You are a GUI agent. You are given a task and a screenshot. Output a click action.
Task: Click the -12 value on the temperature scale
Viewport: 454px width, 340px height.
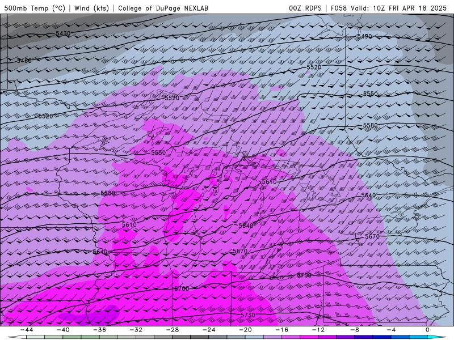[318, 330]
